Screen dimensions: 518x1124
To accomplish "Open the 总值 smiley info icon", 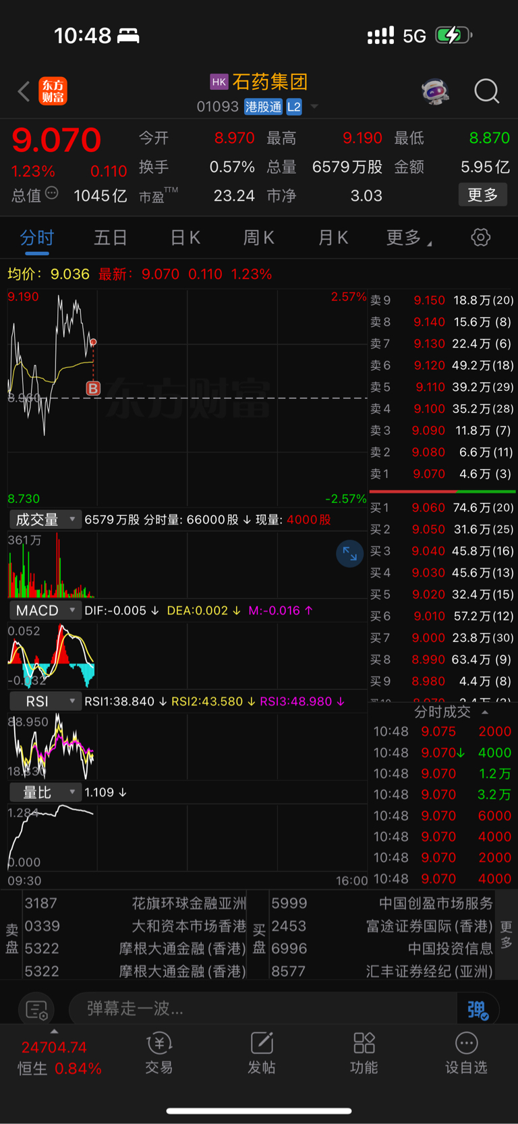I will (51, 194).
